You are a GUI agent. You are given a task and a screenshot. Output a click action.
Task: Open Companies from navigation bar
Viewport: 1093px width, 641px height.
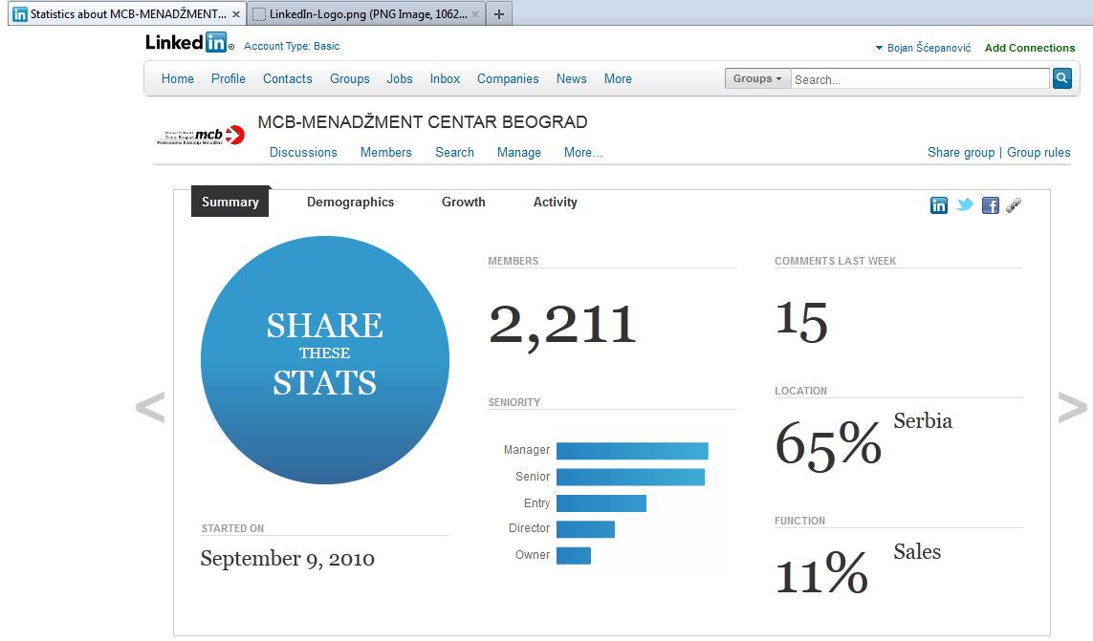(508, 78)
